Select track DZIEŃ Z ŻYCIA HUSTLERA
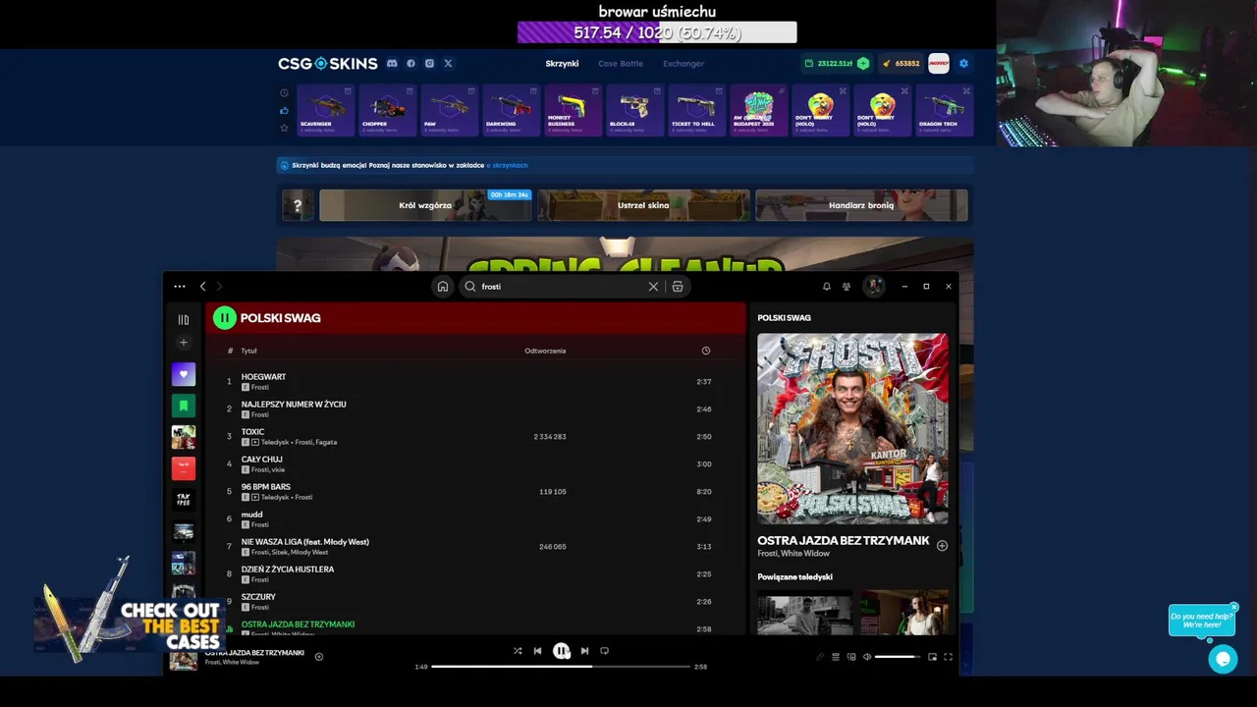Image resolution: width=1257 pixels, height=707 pixels. click(288, 570)
